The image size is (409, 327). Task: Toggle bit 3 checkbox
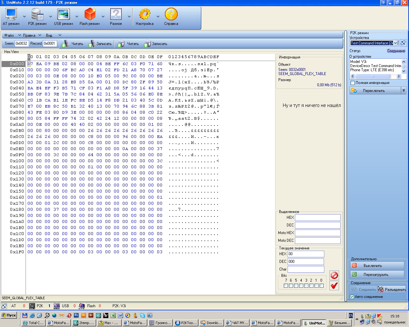[x=306, y=286]
